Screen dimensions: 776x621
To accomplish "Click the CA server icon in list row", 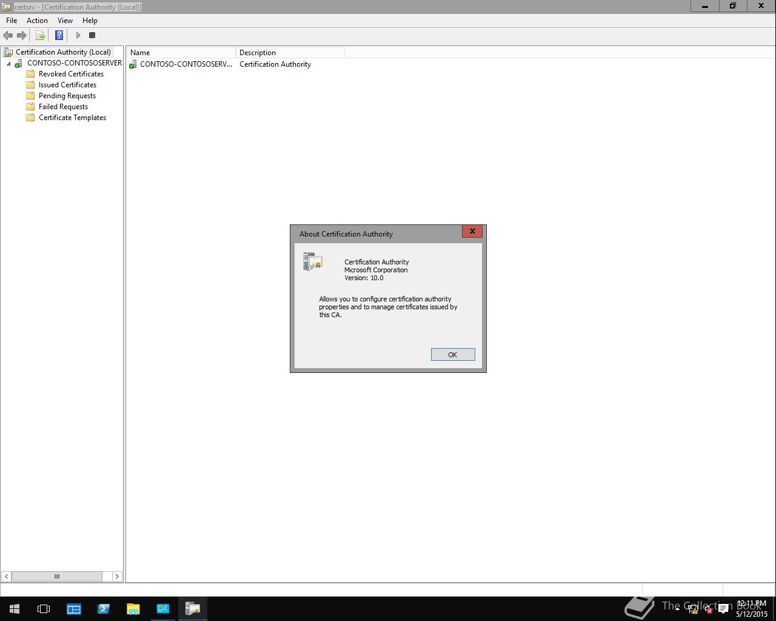I will 133,64.
